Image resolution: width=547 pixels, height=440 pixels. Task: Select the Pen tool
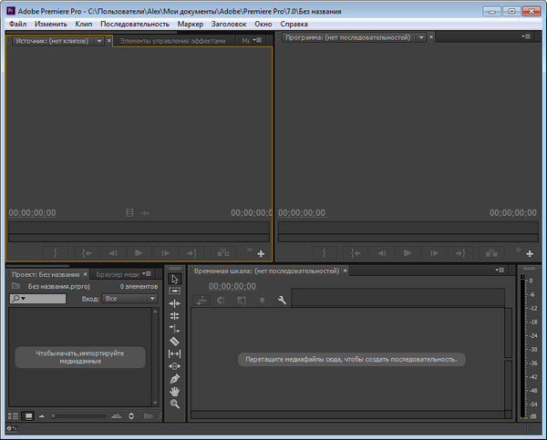(x=175, y=379)
